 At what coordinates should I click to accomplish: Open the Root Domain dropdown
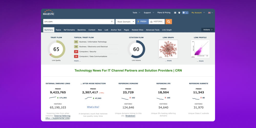[x=125, y=22]
